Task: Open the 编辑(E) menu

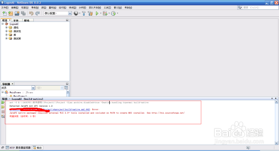Action: coord(15,8)
